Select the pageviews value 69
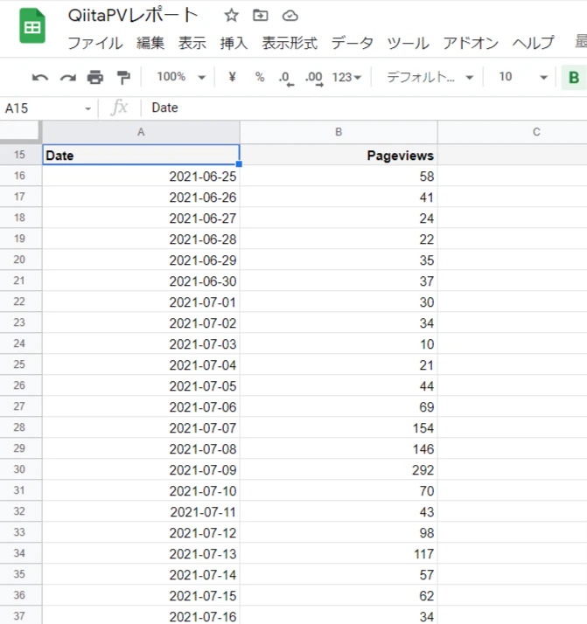The height and width of the screenshot is (624, 587). click(339, 406)
